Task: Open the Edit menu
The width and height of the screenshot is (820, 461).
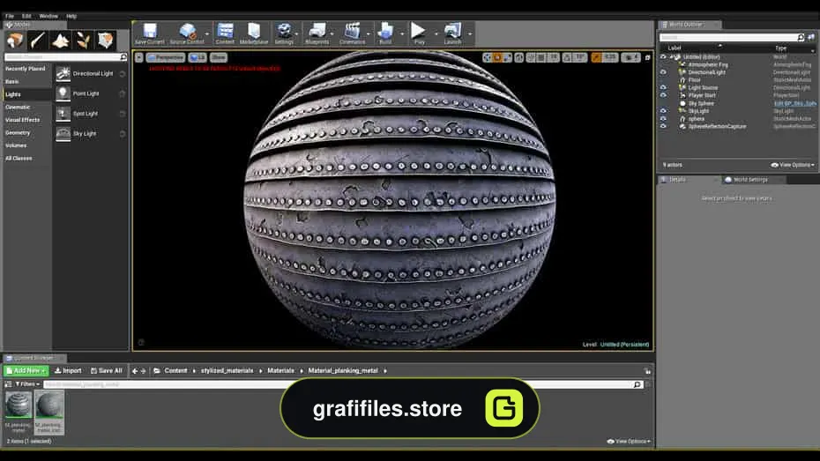Action: 26,16
